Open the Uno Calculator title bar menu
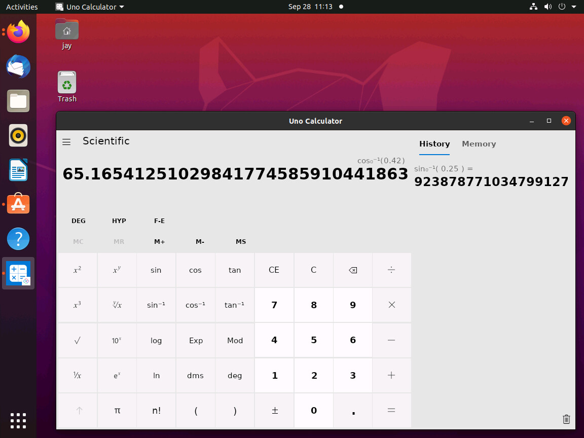This screenshot has height=438, width=584. [90, 7]
